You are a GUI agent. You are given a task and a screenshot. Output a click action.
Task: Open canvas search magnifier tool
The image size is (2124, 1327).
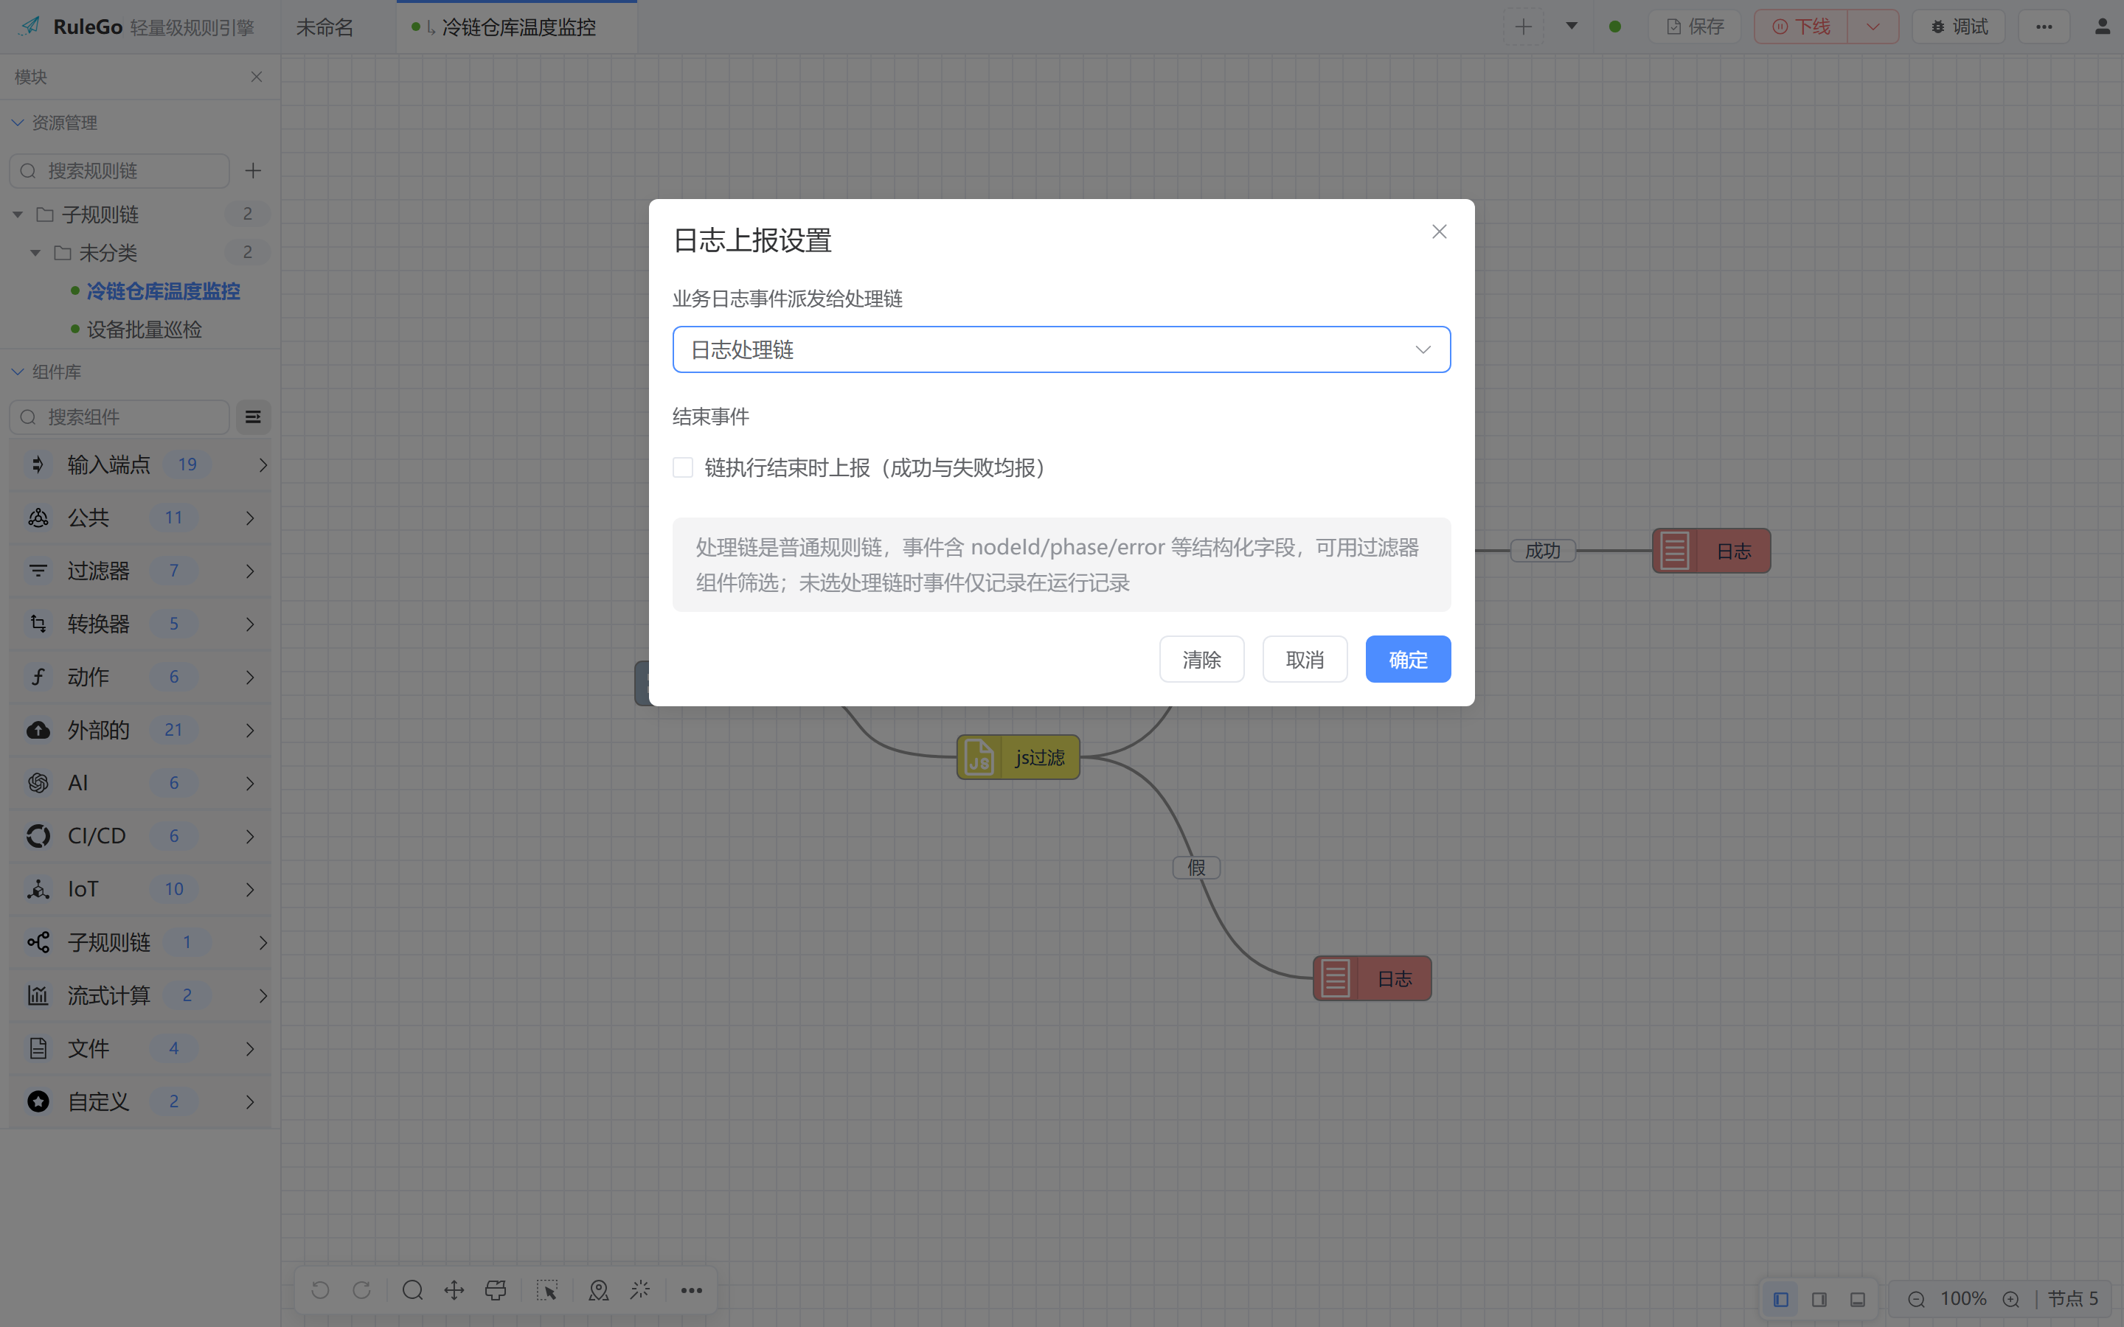pyautogui.click(x=412, y=1290)
